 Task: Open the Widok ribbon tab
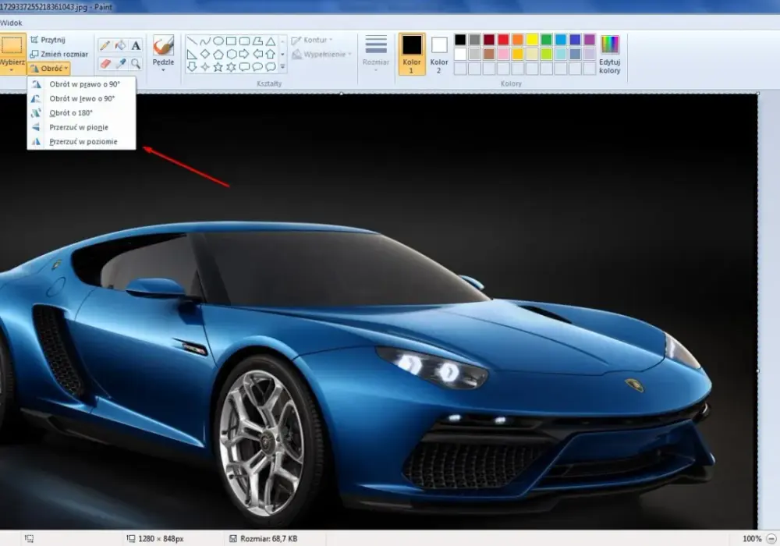tap(11, 23)
